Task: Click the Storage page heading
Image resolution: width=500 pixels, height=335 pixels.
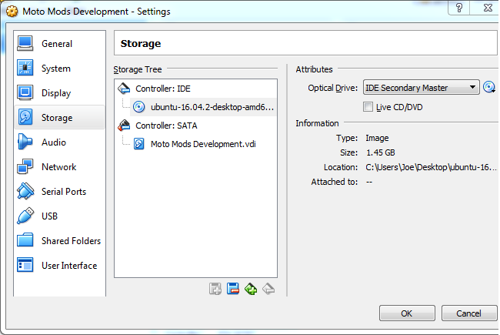Action: [141, 43]
